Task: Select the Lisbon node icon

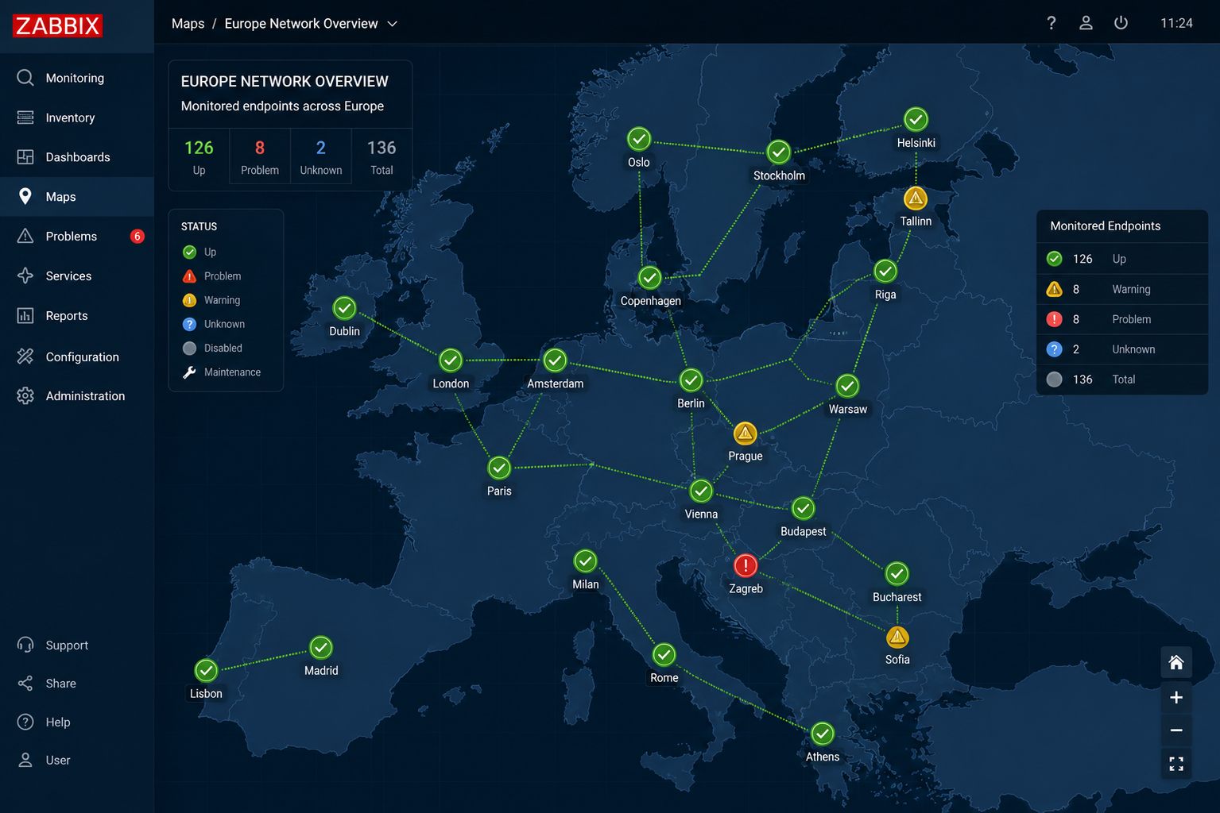Action: click(x=206, y=671)
